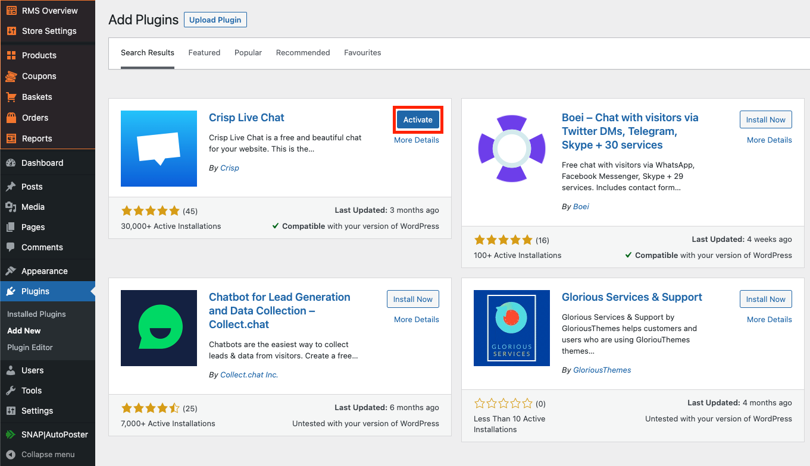Click the Add Plugins page heading
Image resolution: width=810 pixels, height=466 pixels.
[x=143, y=20]
